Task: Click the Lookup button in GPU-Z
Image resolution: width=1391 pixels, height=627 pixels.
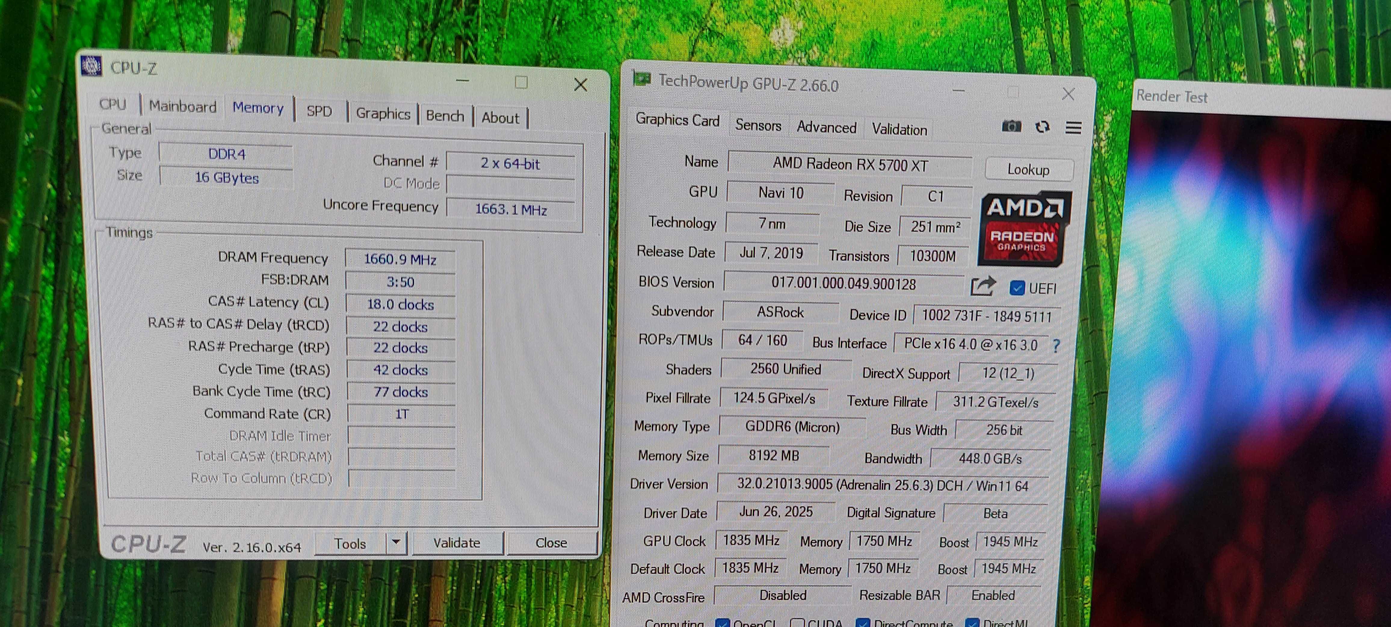Action: [1029, 170]
